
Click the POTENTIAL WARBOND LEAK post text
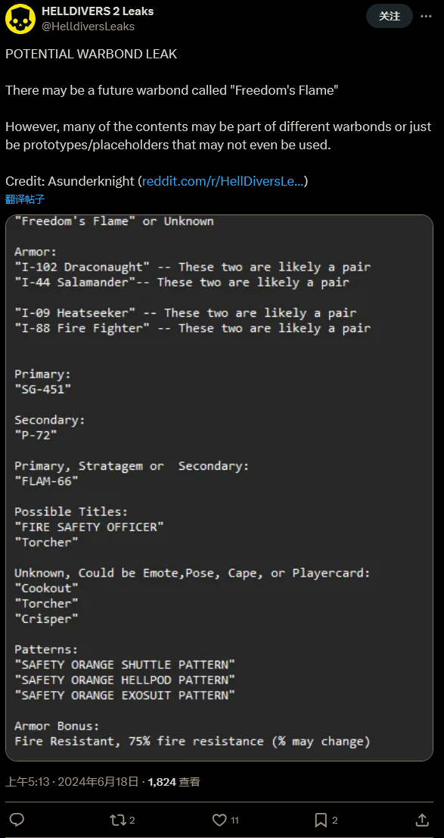pyautogui.click(x=92, y=55)
